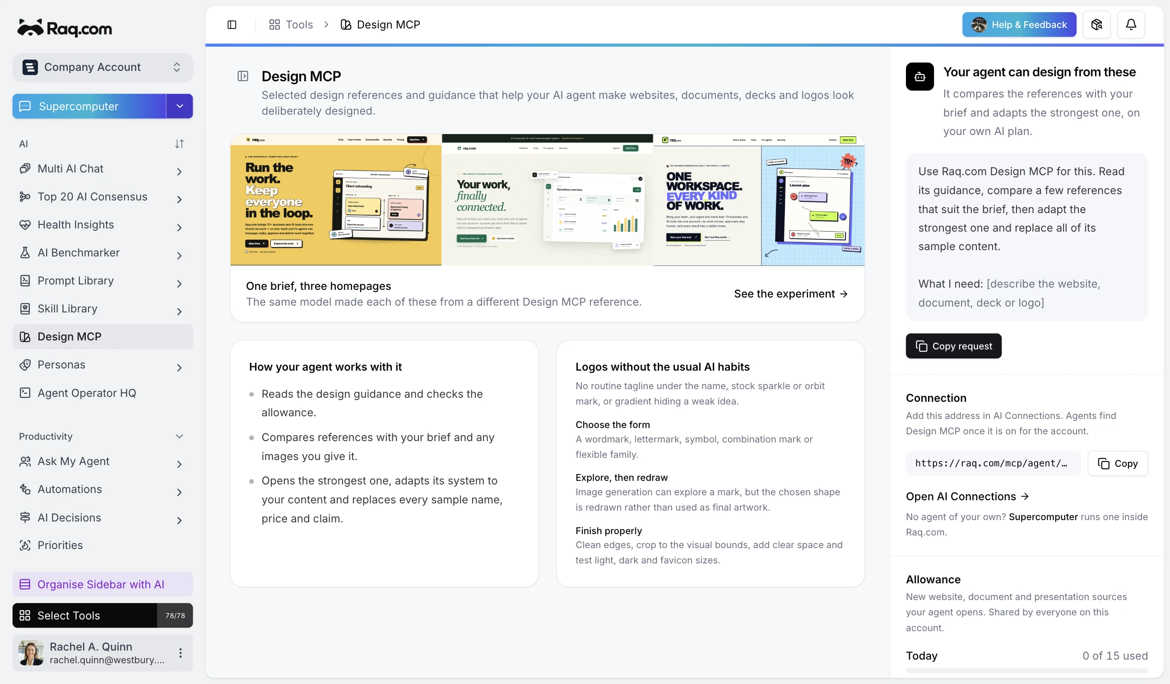Viewport: 1170px width, 684px height.
Task: Click the One Workspace homepage thumbnail
Action: point(759,200)
